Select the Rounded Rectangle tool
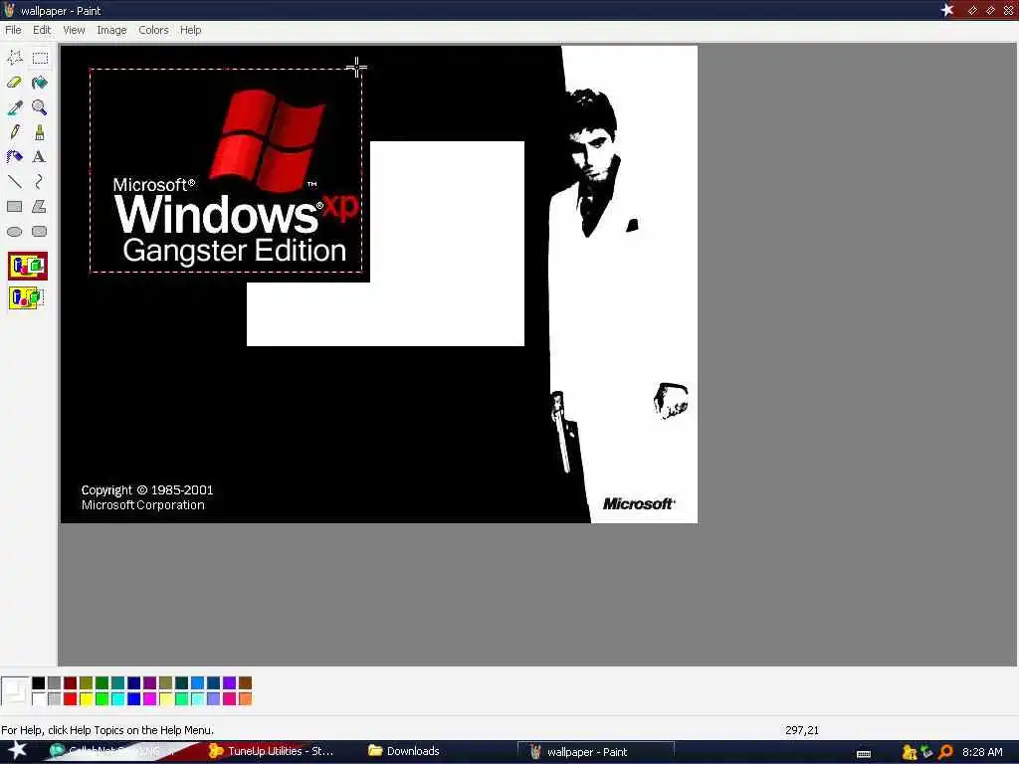The height and width of the screenshot is (764, 1019). [40, 231]
